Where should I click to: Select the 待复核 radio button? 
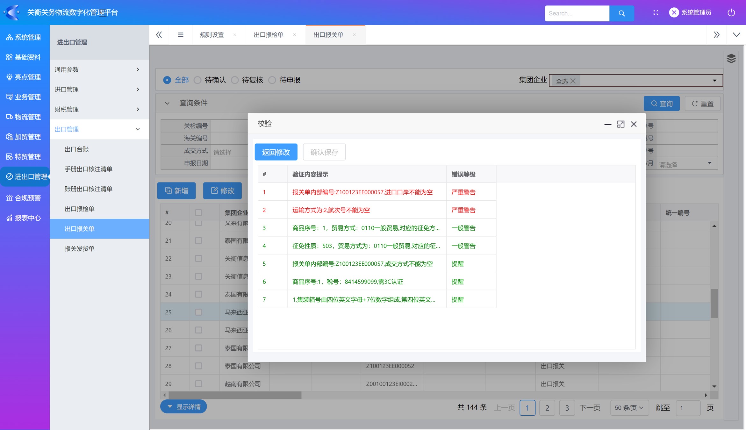(235, 80)
